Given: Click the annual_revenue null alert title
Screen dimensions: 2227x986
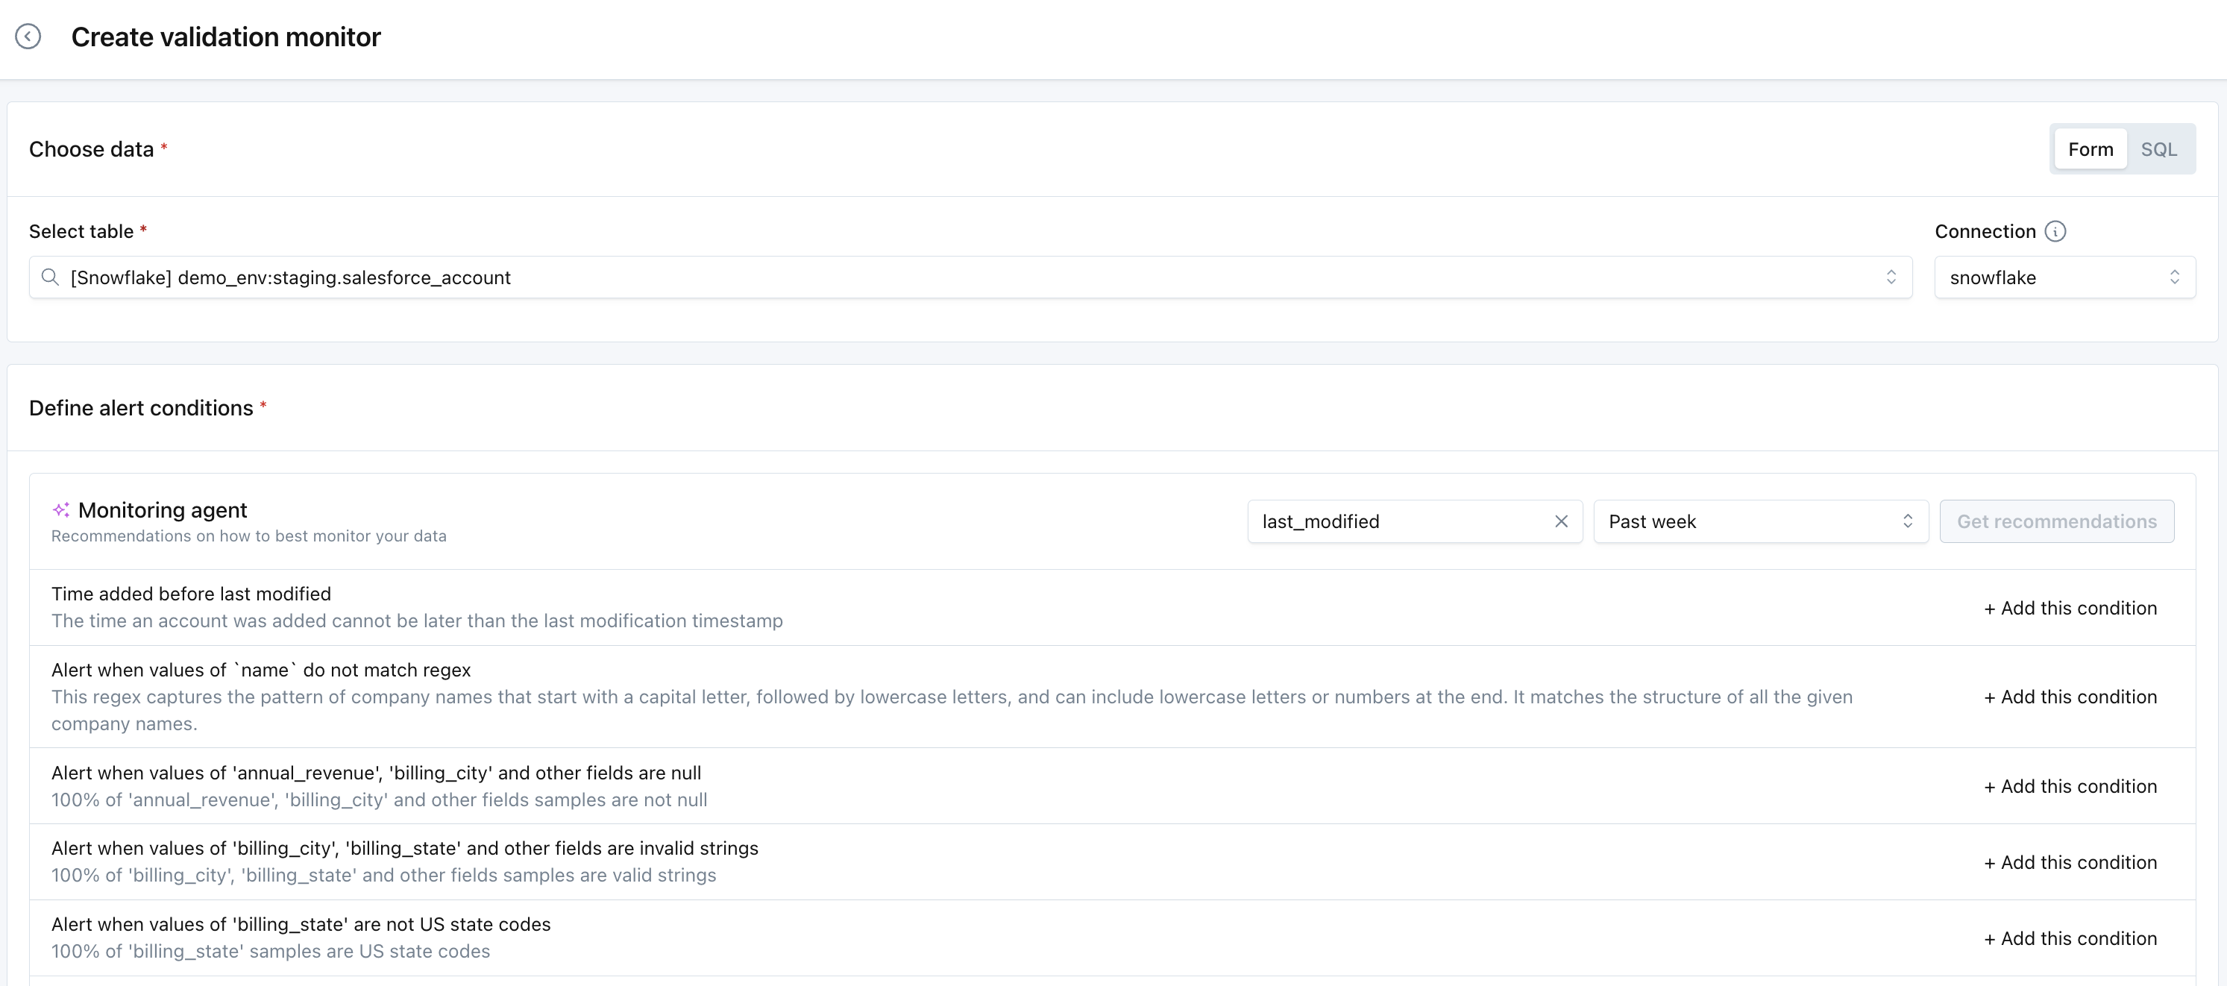Looking at the screenshot, I should coord(376,773).
